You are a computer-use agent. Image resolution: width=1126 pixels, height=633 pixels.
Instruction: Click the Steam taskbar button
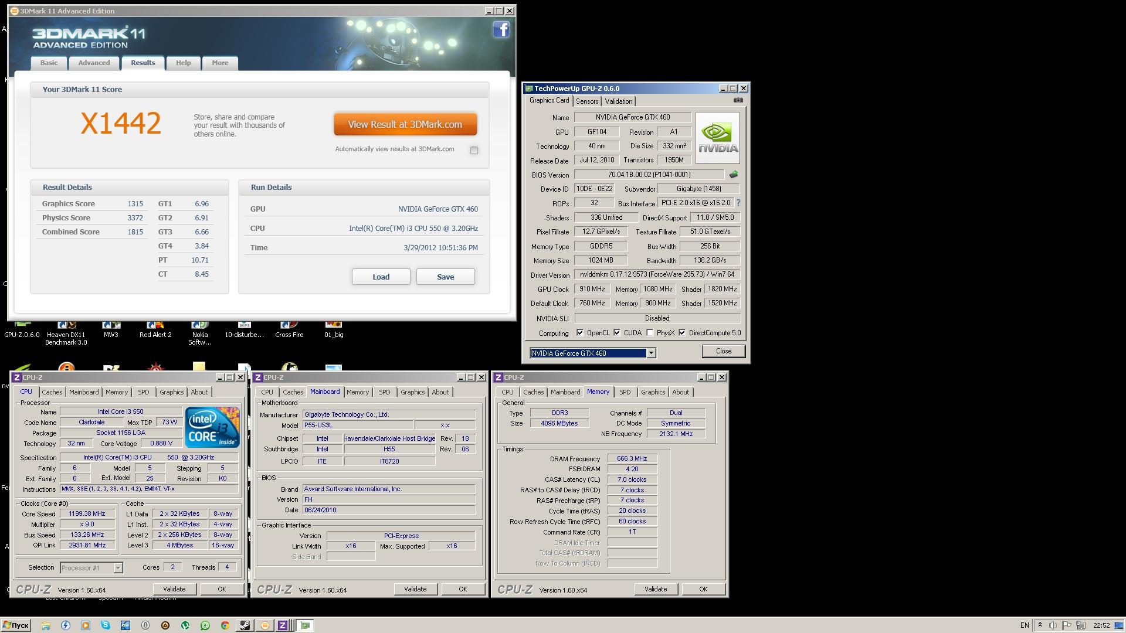(x=245, y=625)
